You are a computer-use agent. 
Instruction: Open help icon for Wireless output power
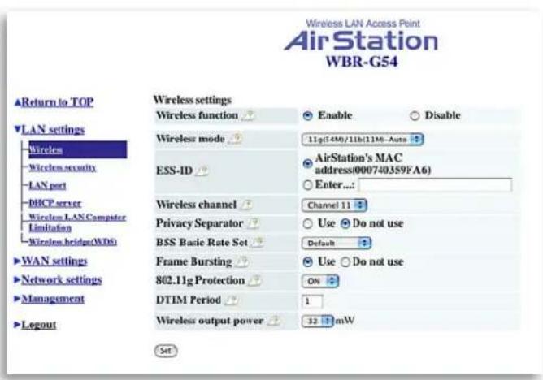[x=274, y=321]
